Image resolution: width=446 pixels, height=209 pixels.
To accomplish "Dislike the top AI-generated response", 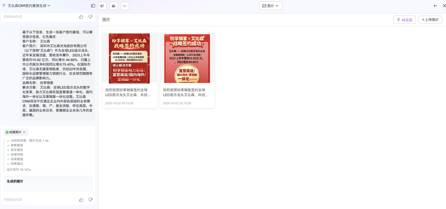I will pyautogui.click(x=90, y=17).
